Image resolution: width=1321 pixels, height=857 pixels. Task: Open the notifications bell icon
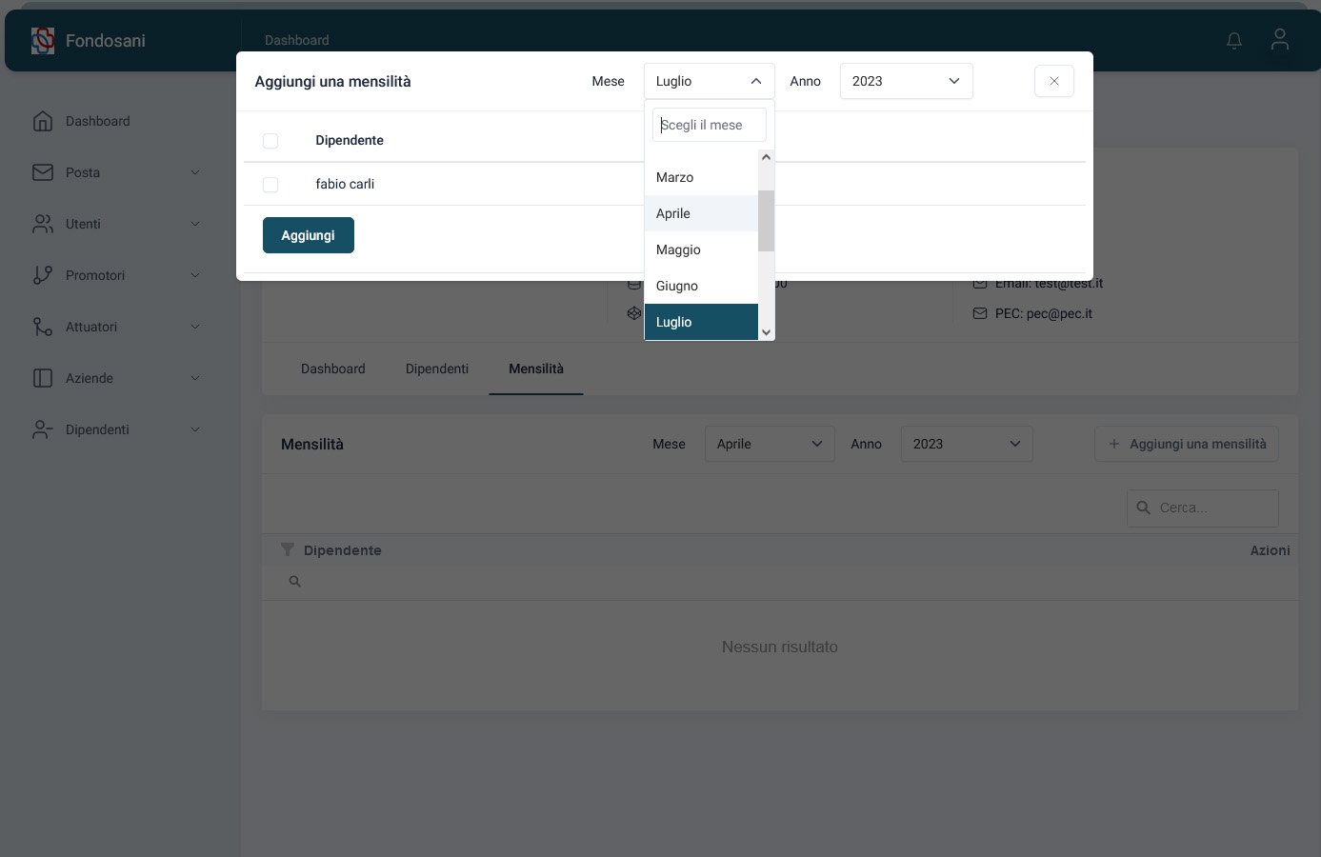point(1233,40)
